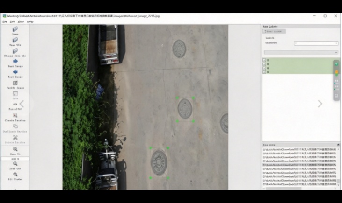Click top-left handle of lower manhole box
Viewport: 342px width, 203px height.
point(151,148)
